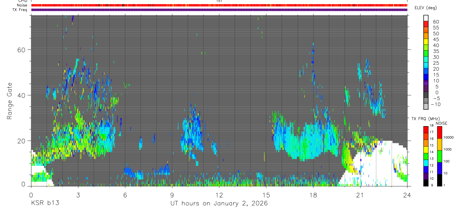The height and width of the screenshot is (211, 458).
Task: Click the red 18 MHz TX frequency swatch
Action: (x=426, y=130)
